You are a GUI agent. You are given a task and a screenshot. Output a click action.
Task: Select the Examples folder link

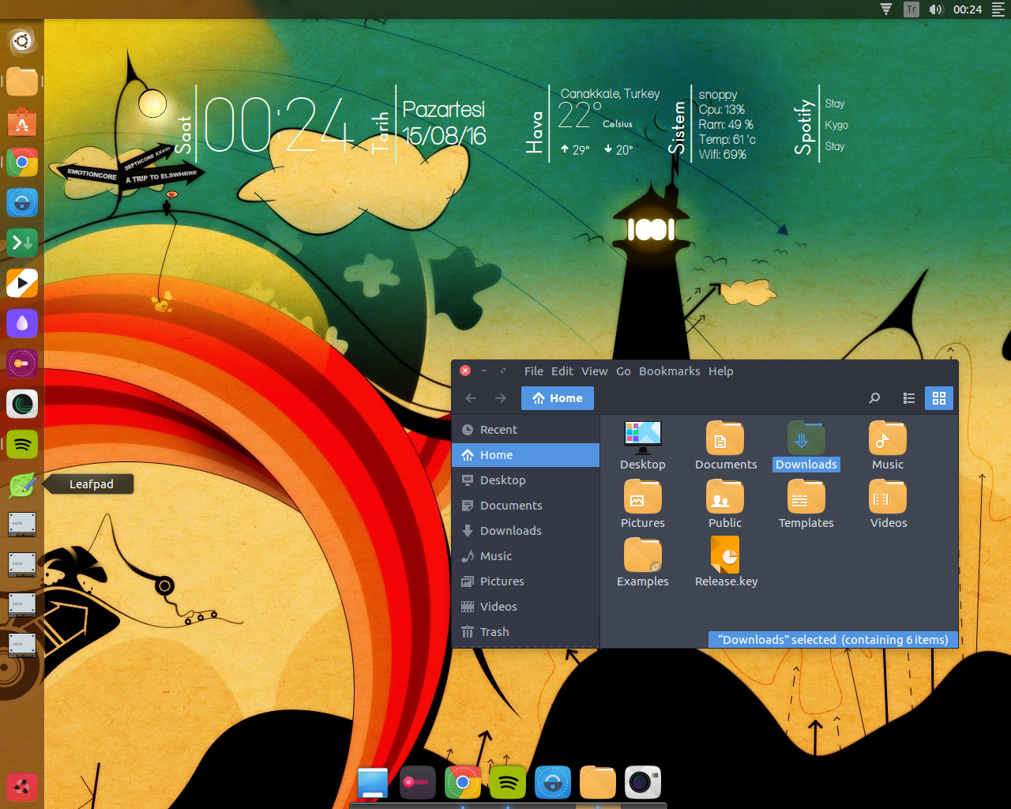pyautogui.click(x=643, y=563)
